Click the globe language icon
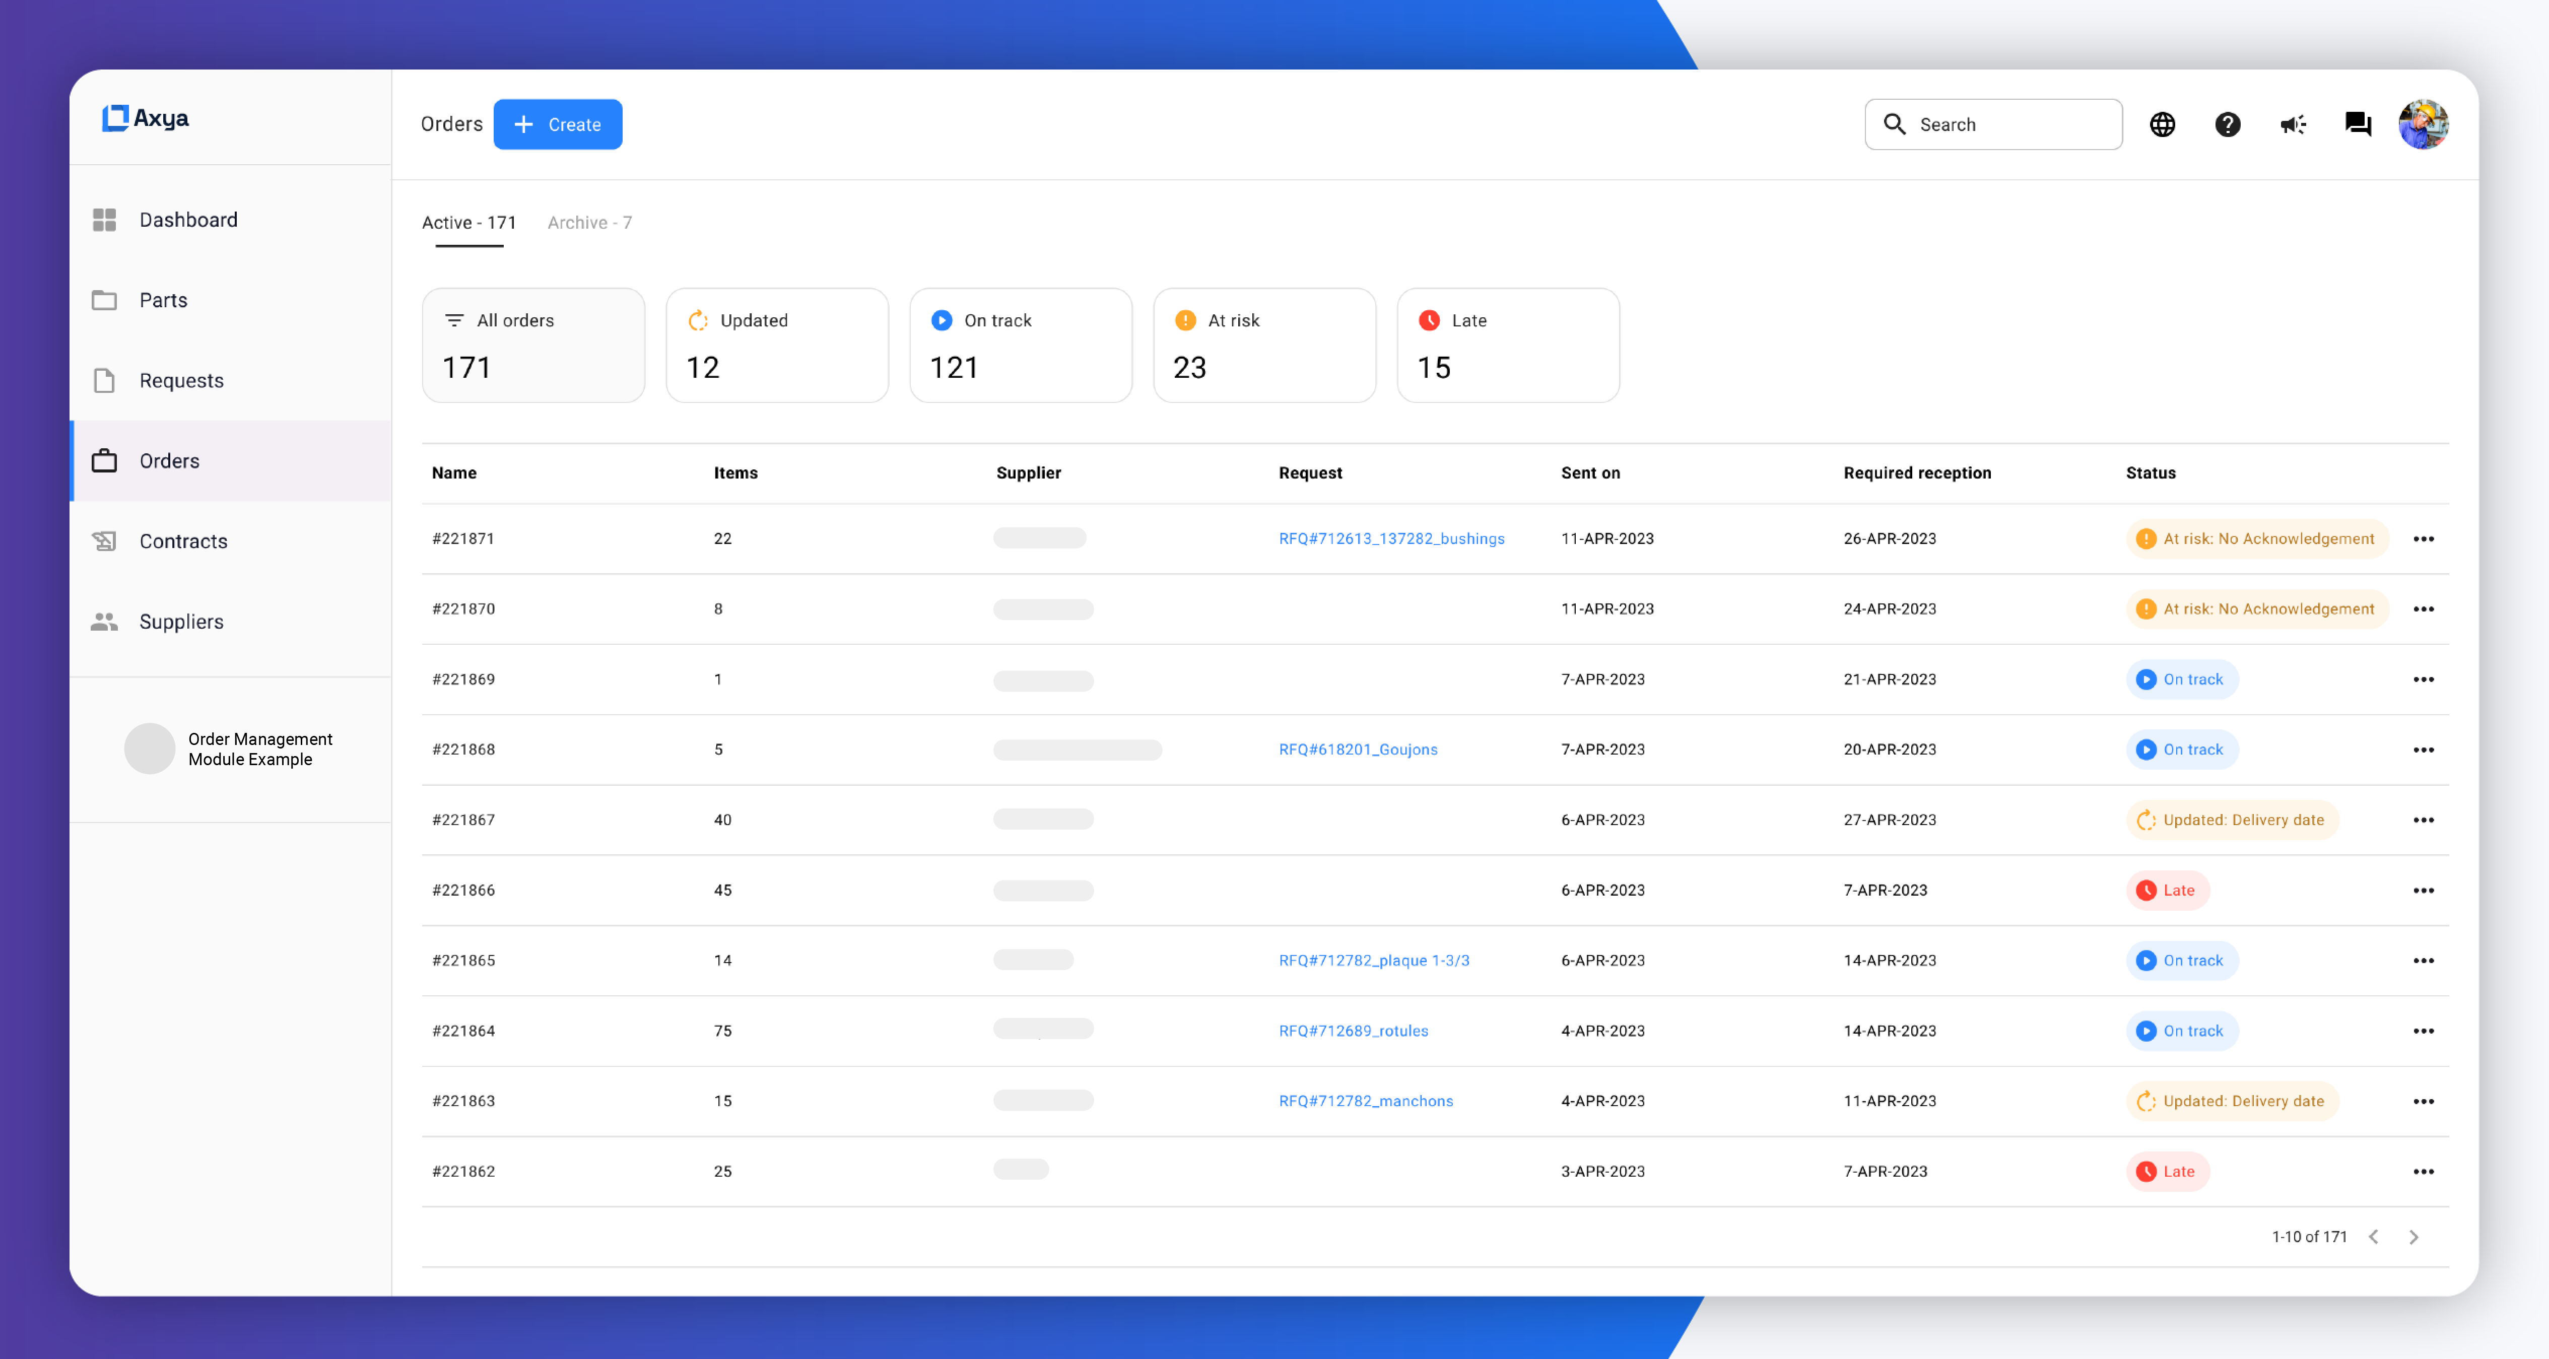This screenshot has width=2549, height=1359. (2162, 124)
